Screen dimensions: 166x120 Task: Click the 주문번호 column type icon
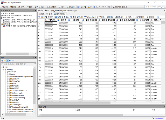46,20
